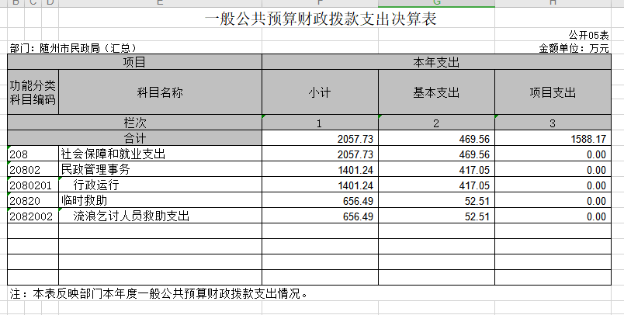This screenshot has width=624, height=315.
Task: Click the 科目名称 header cell
Action: coord(160,92)
